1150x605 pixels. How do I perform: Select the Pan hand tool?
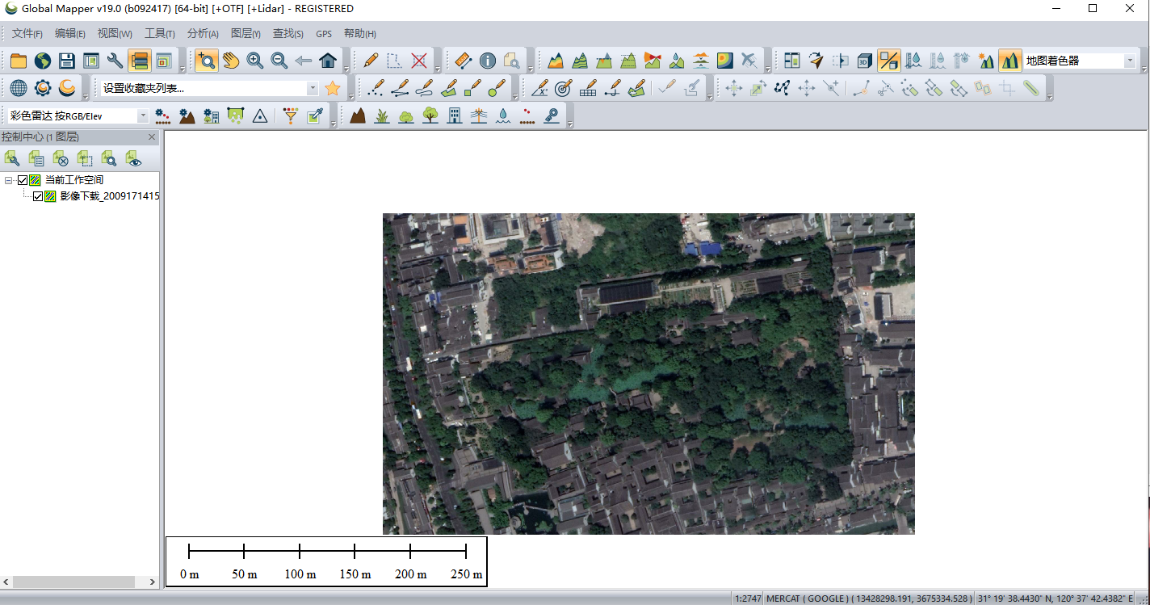click(x=231, y=61)
